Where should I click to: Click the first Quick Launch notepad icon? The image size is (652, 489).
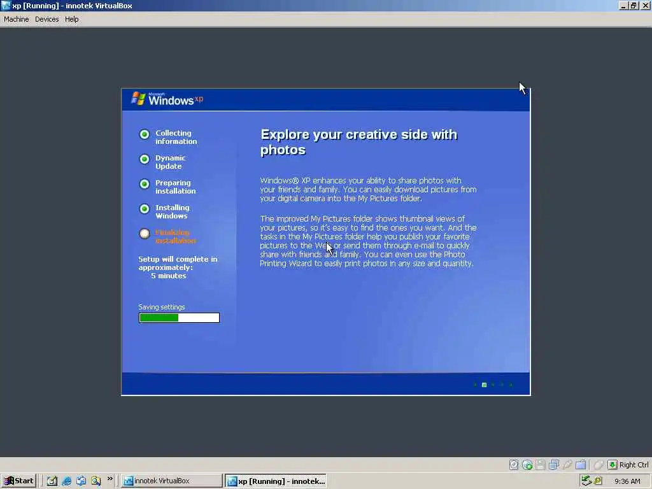point(52,481)
